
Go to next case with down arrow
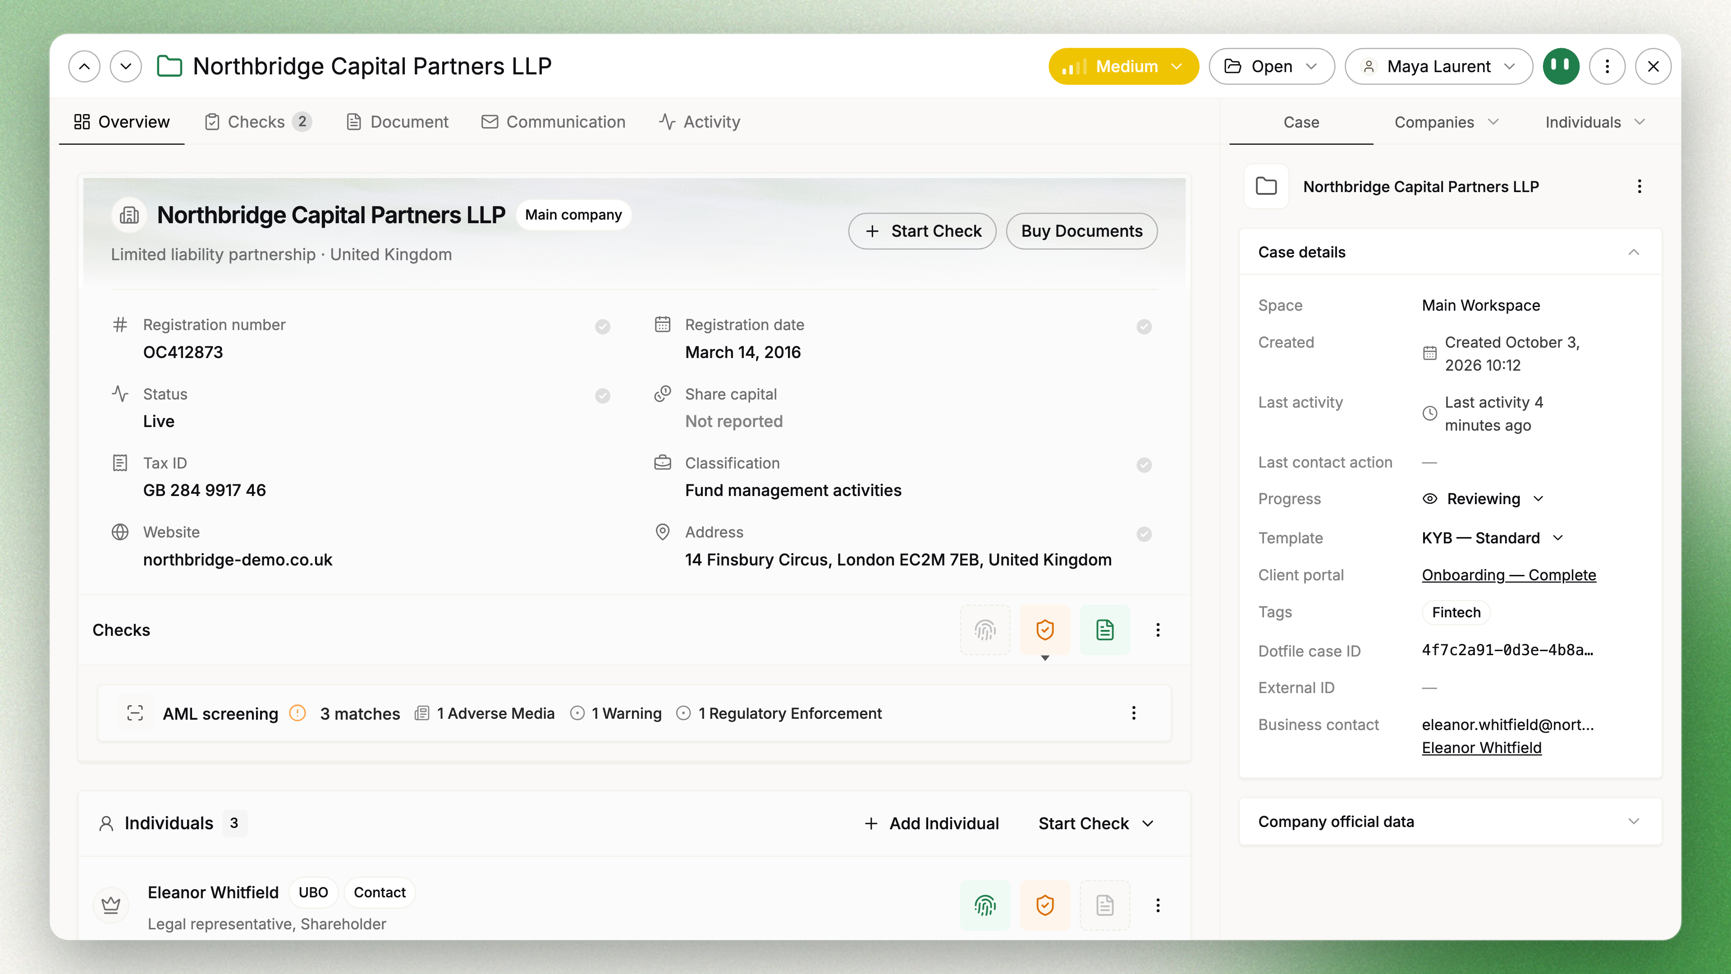point(126,66)
